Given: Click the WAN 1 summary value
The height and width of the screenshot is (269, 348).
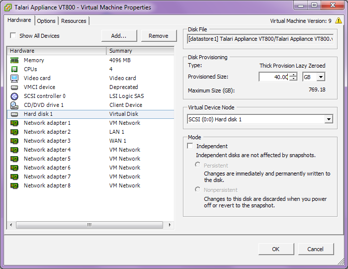Looking at the screenshot, I should (x=118, y=141).
